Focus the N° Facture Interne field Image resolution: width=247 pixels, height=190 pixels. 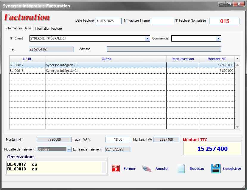point(162,21)
